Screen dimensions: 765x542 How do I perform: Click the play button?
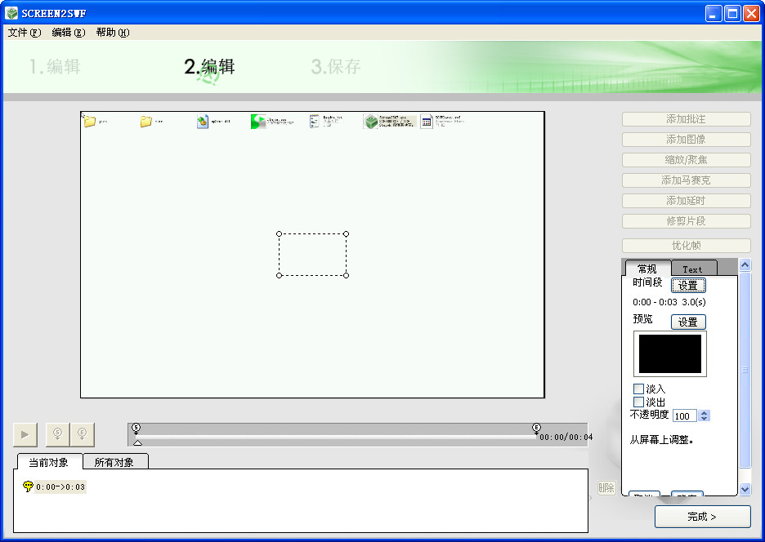[x=25, y=434]
